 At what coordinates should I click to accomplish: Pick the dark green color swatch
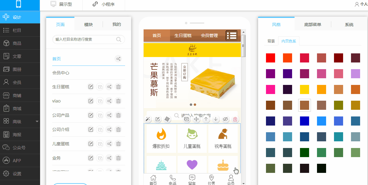coord(305,153)
